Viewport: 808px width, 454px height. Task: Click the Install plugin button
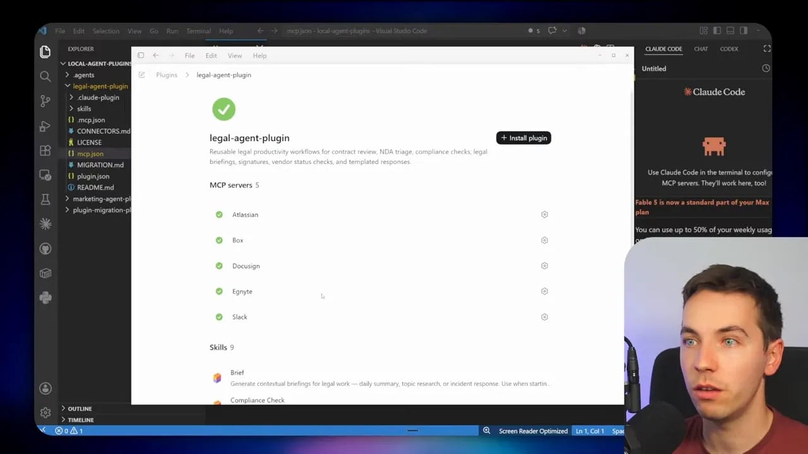coord(523,138)
